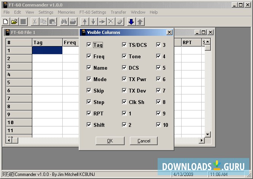This screenshot has width=253, height=179.
Task: Open the Edit menu
Action: point(17,12)
